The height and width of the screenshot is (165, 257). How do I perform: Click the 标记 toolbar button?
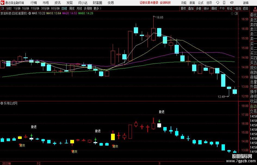230,8
